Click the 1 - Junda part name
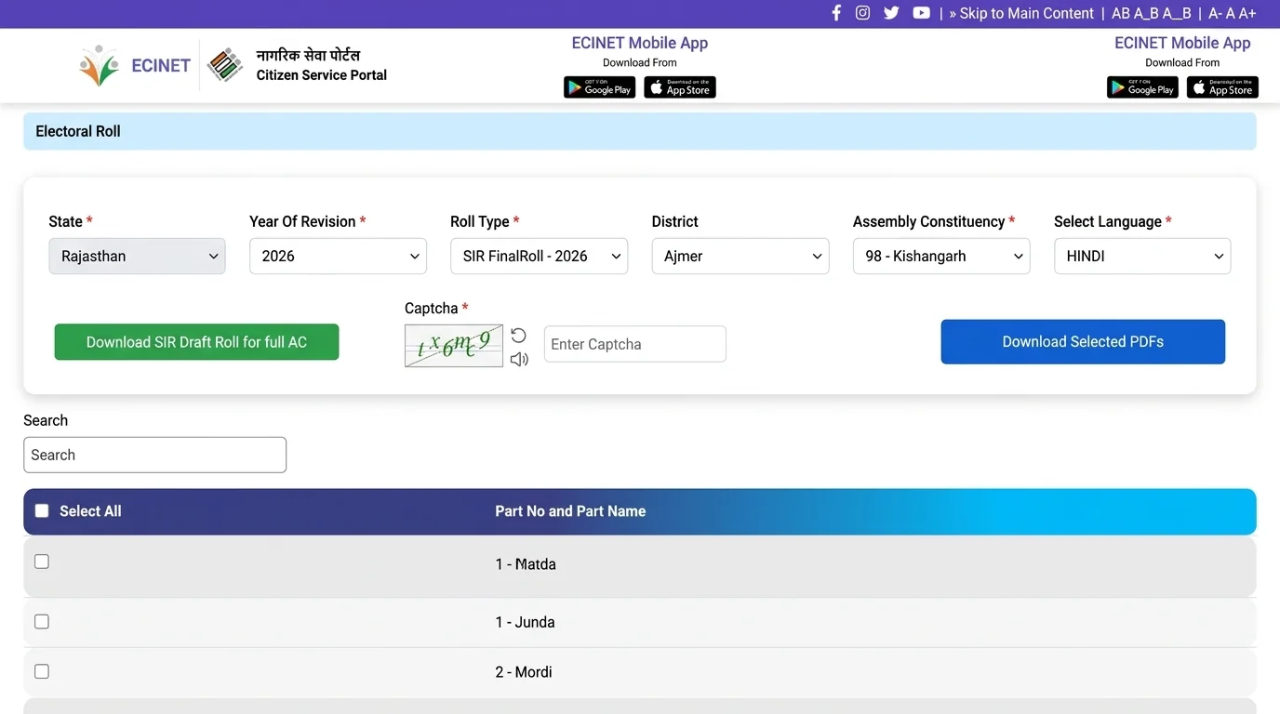This screenshot has width=1280, height=714. pos(525,622)
